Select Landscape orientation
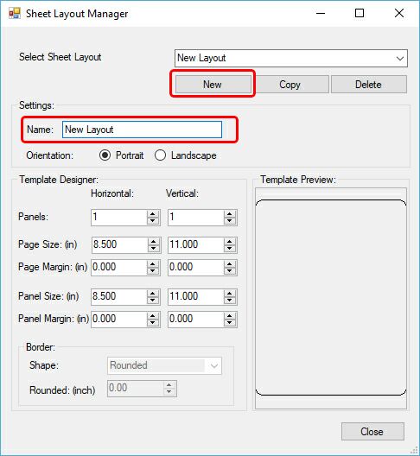The image size is (420, 456). tap(161, 155)
